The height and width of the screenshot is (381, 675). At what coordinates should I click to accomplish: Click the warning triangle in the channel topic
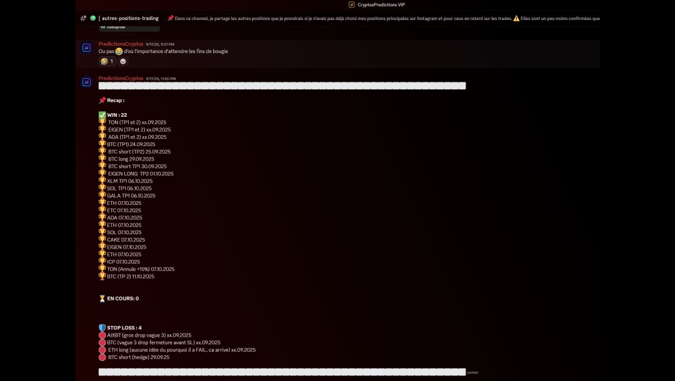pos(516,19)
